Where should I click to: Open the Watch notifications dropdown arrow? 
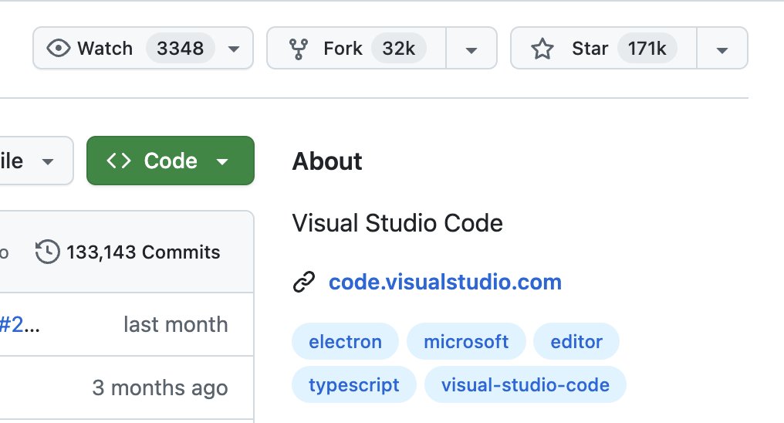[x=234, y=49]
